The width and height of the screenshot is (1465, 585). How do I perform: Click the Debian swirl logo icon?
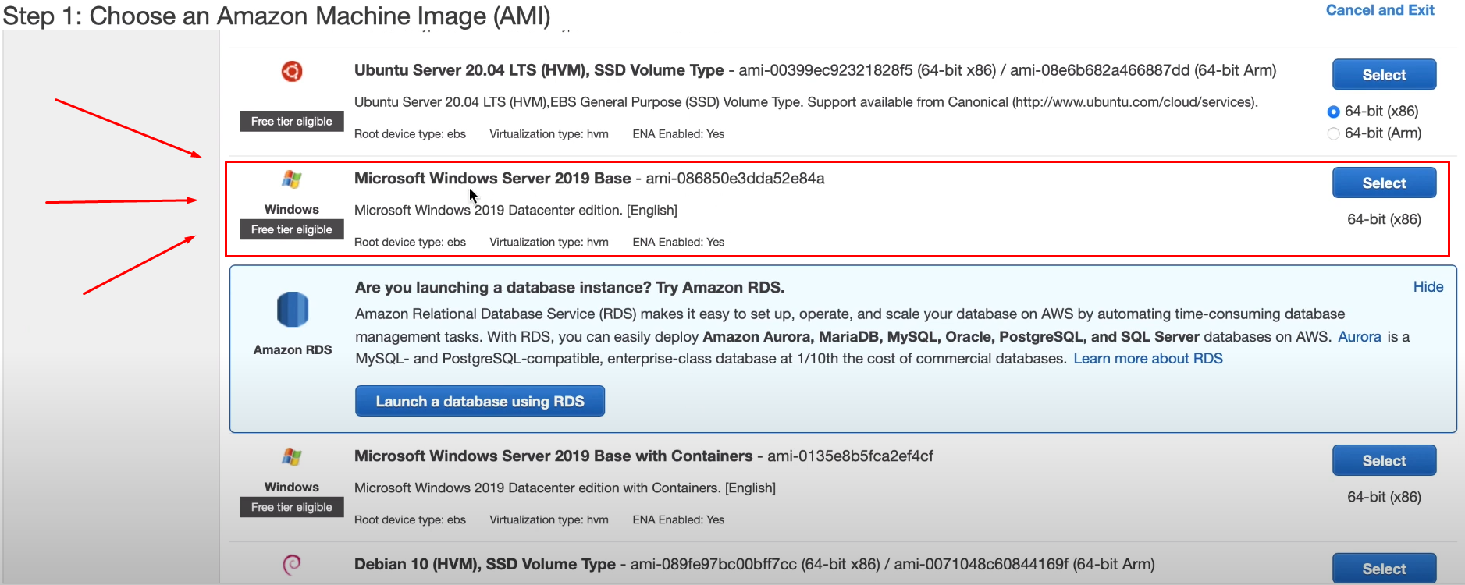pyautogui.click(x=292, y=564)
